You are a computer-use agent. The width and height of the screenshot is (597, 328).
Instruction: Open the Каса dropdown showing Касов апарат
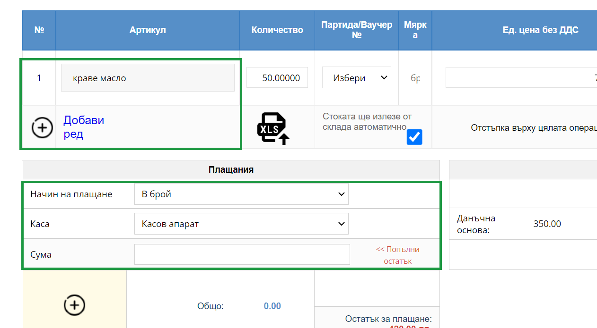pyautogui.click(x=241, y=224)
